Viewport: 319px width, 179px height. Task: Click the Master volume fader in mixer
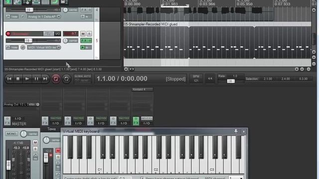(8, 165)
